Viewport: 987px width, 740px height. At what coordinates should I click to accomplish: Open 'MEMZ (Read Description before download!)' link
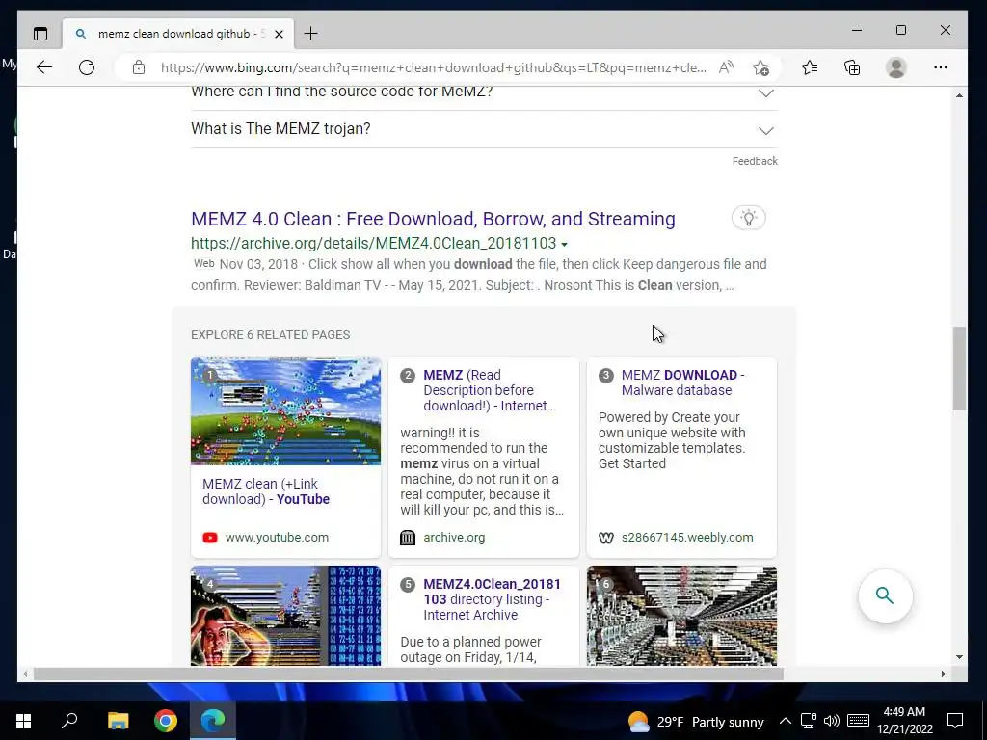click(489, 390)
